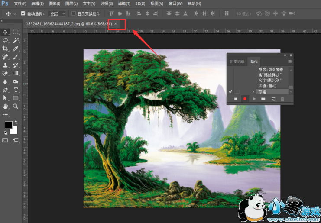This screenshot has width=321, height=223.
Task: Stop recording in the Actions panel
Action: 235,99
